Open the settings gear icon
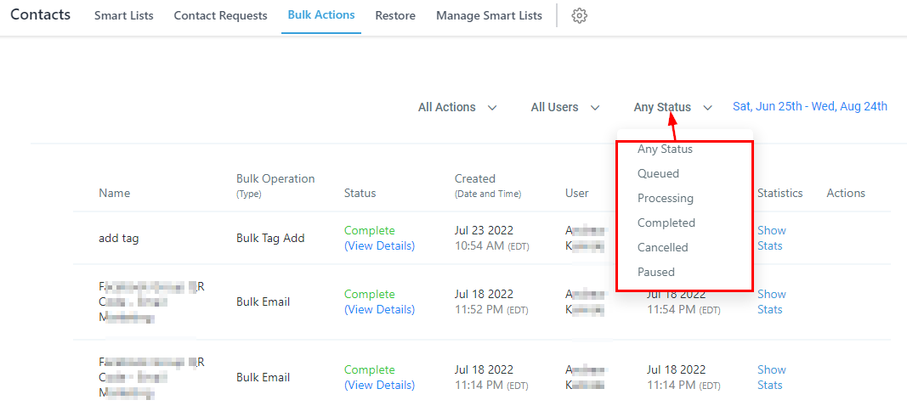Viewport: 907px width, 417px height. click(580, 16)
